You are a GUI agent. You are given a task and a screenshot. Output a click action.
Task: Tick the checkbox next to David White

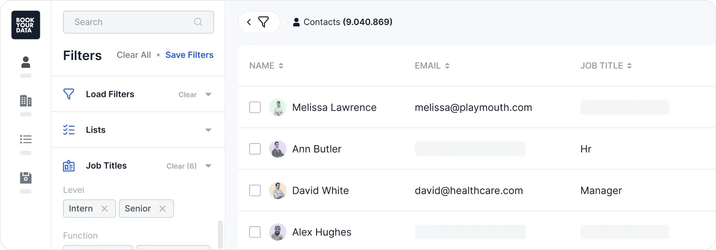pos(255,190)
